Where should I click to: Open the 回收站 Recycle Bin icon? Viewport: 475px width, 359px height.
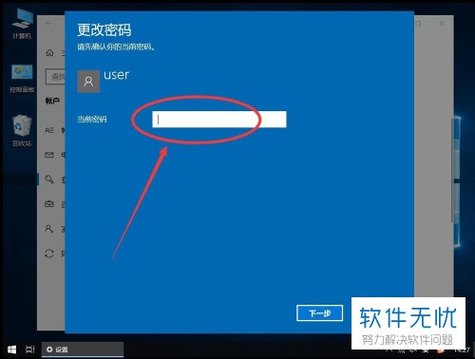click(x=22, y=131)
